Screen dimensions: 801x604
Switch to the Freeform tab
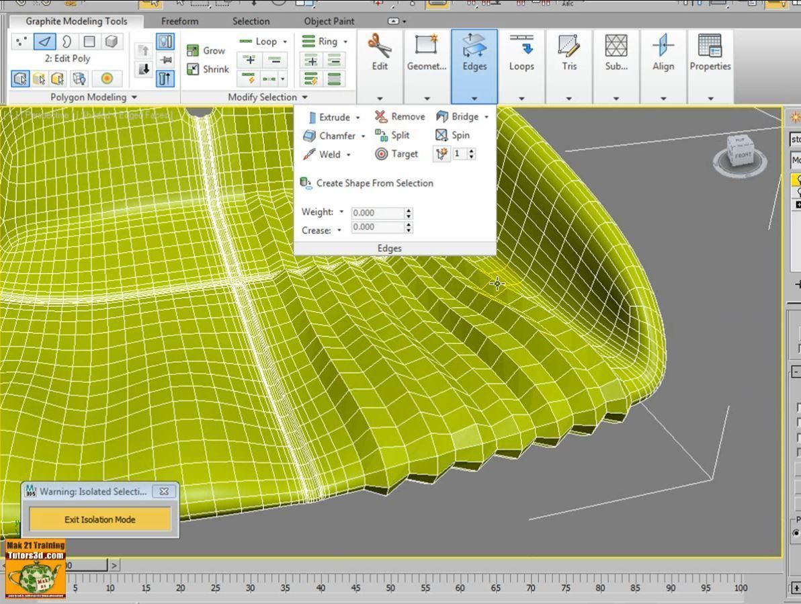(x=179, y=21)
